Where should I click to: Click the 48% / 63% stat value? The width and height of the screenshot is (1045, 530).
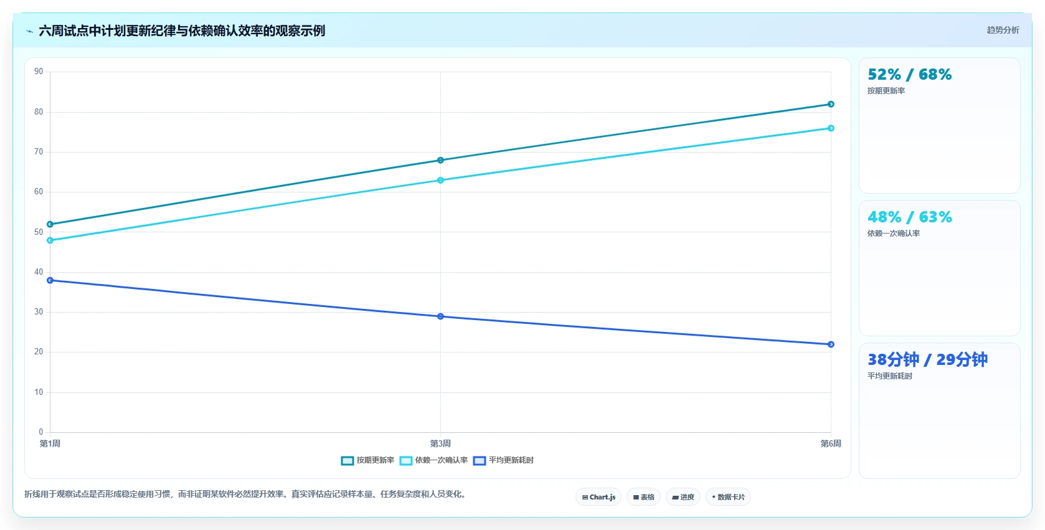[x=909, y=217]
